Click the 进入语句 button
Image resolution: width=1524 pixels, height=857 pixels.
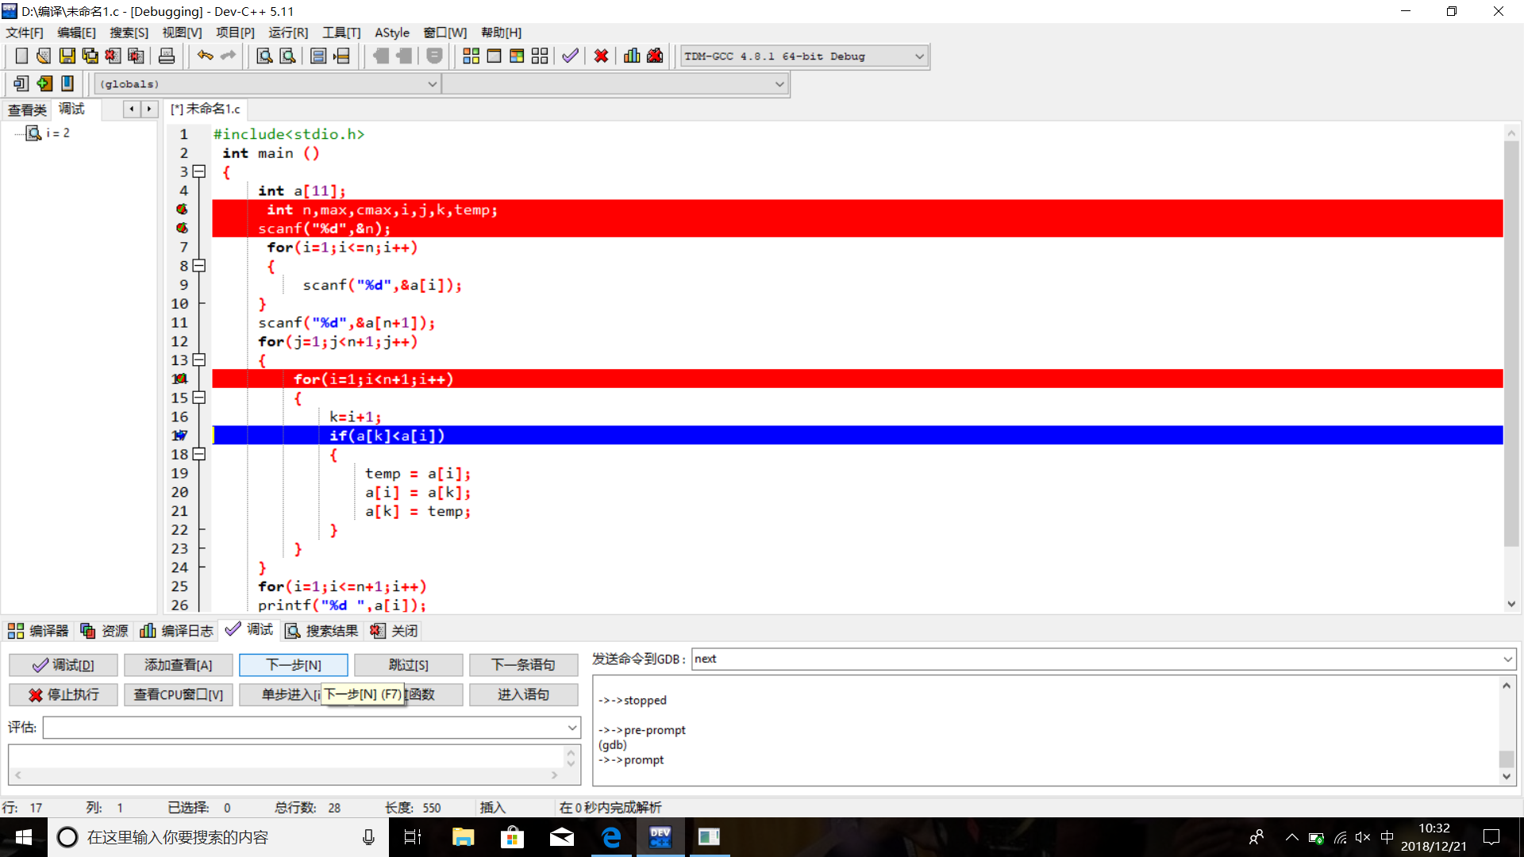pyautogui.click(x=524, y=695)
